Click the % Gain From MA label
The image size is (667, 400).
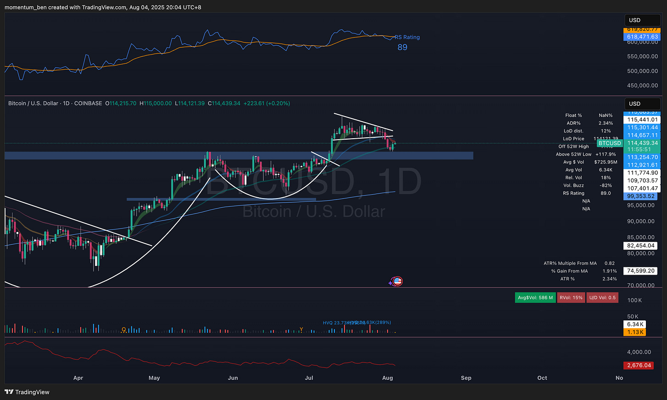(569, 271)
